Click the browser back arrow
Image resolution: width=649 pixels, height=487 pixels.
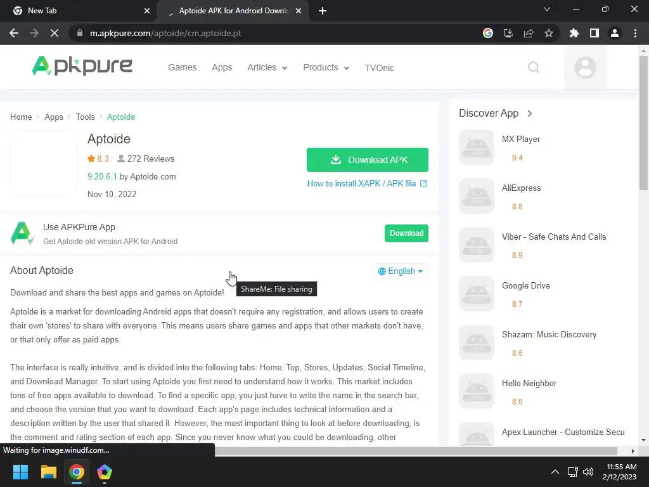pos(14,33)
